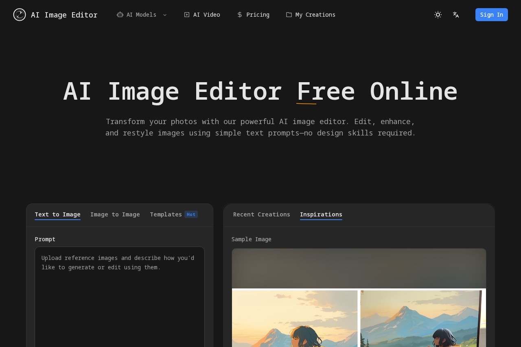Viewport: 521px width, 347px height.
Task: Click the dollar icon next to Pricing
Action: (239, 15)
